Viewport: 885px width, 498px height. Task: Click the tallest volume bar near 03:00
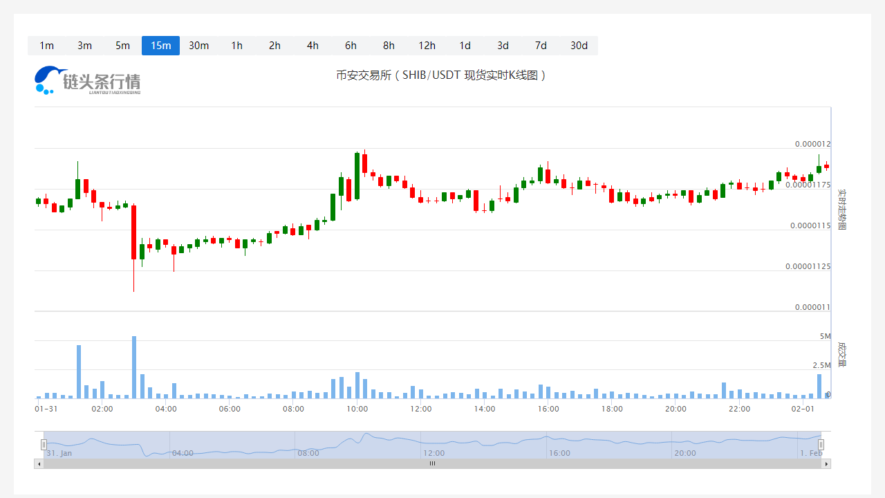tap(134, 368)
